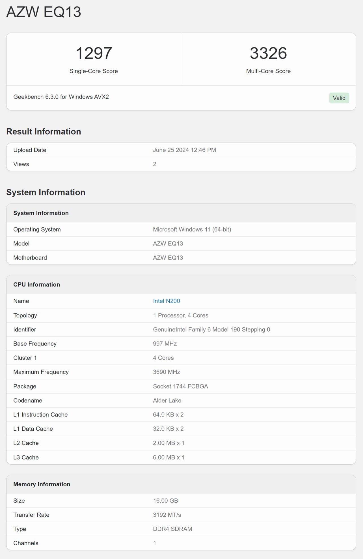Click the Topology value 1 Processor, 4 Cores
This screenshot has width=363, height=559.
180,315
